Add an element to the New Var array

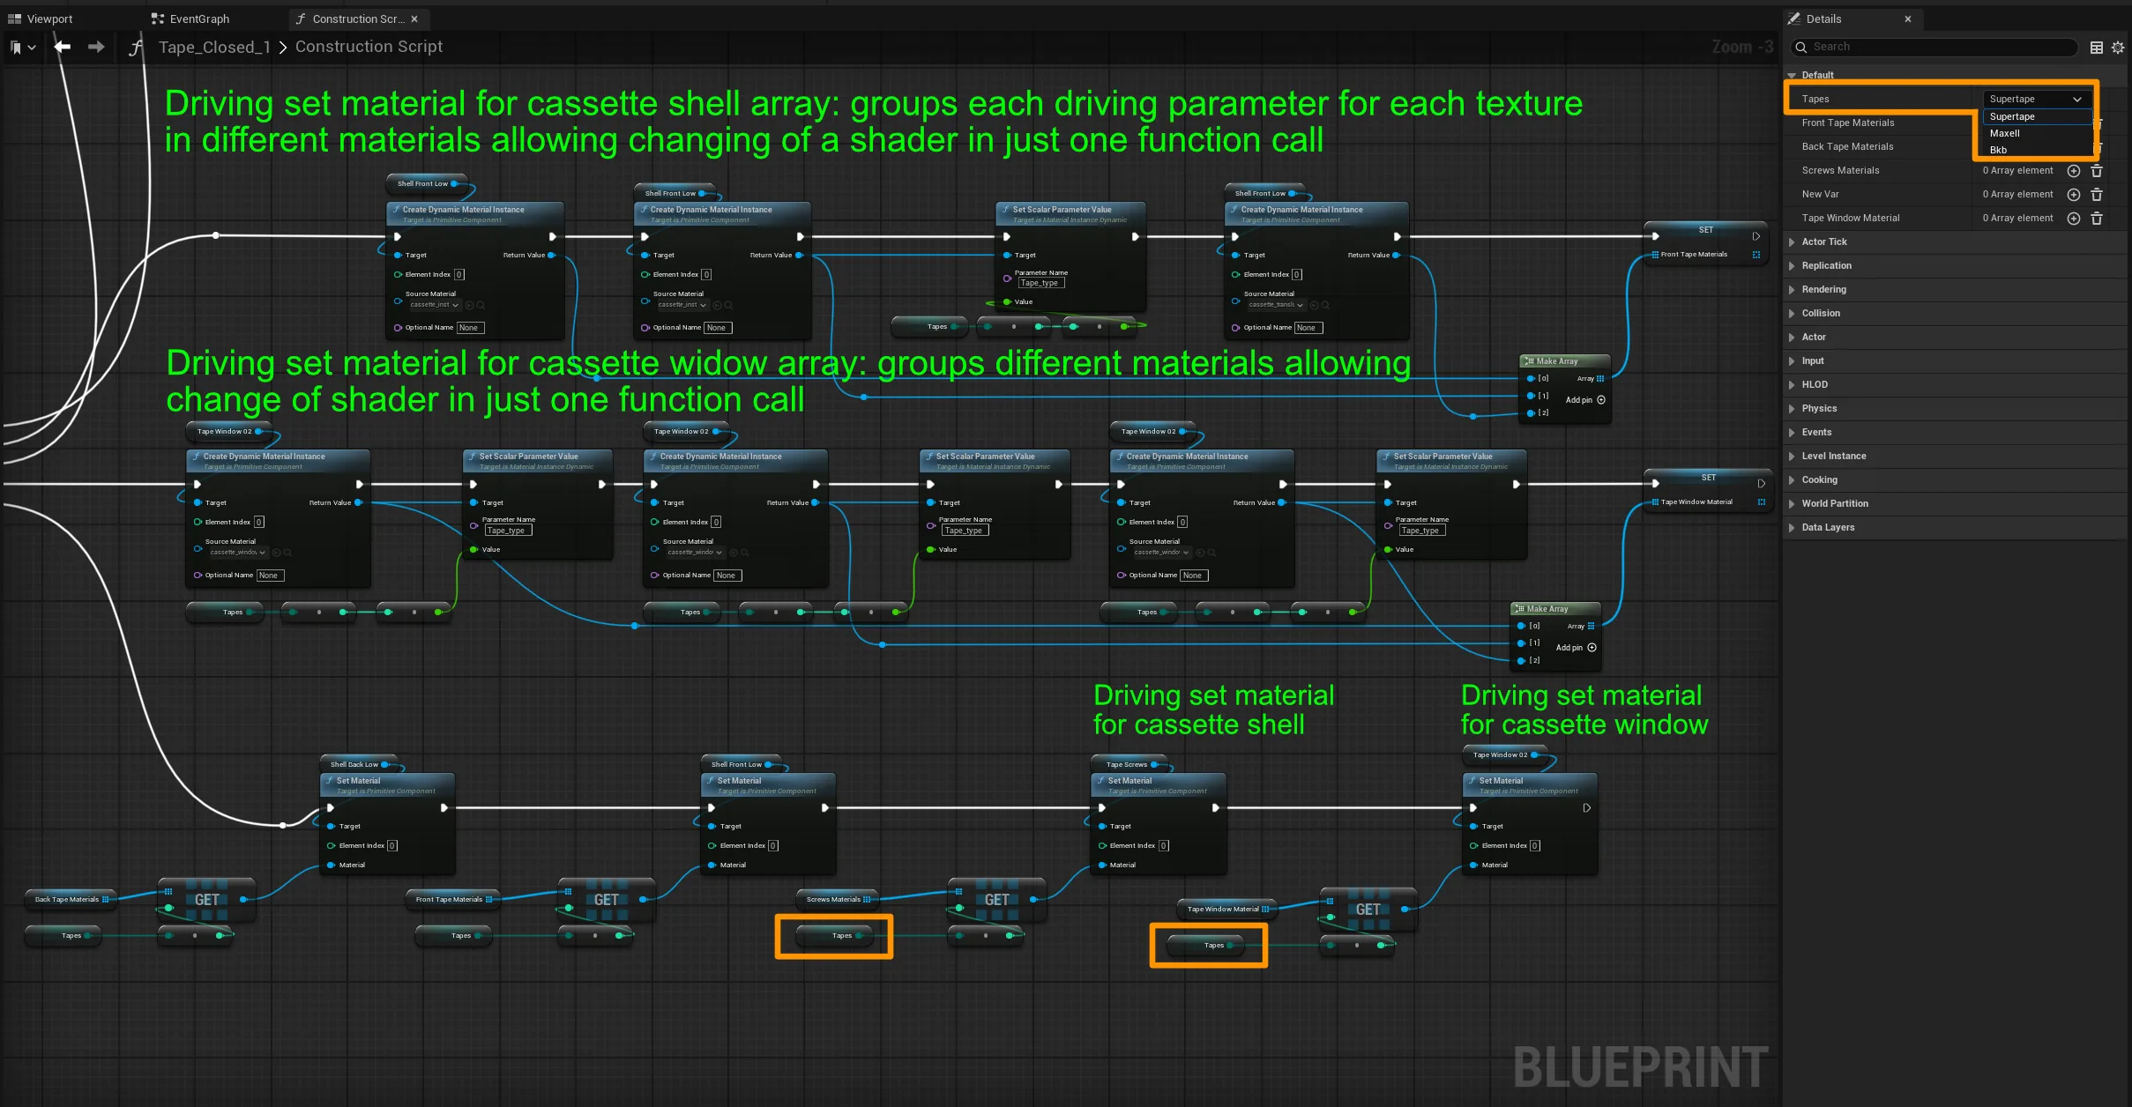click(2074, 194)
